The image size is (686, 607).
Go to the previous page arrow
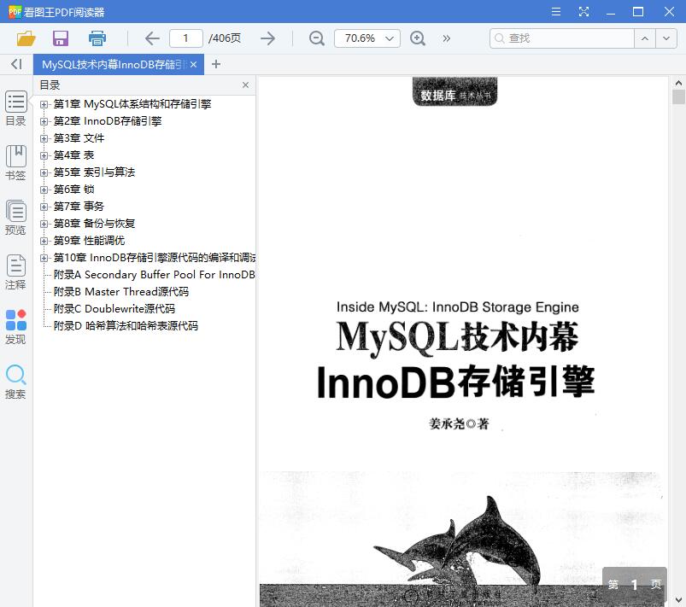152,38
